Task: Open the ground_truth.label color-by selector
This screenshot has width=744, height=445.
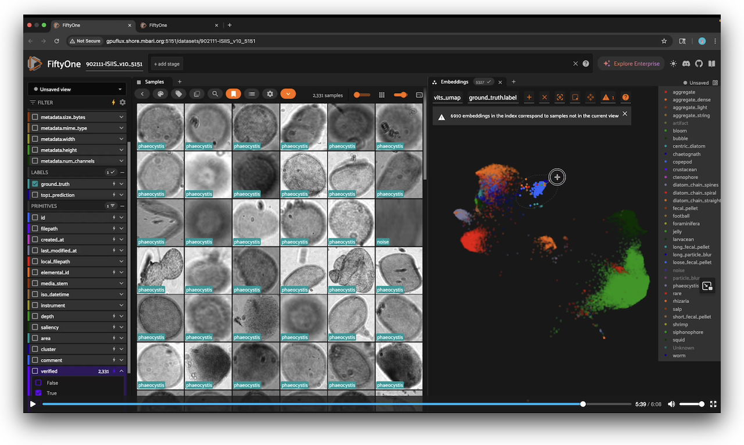Action: tap(493, 98)
